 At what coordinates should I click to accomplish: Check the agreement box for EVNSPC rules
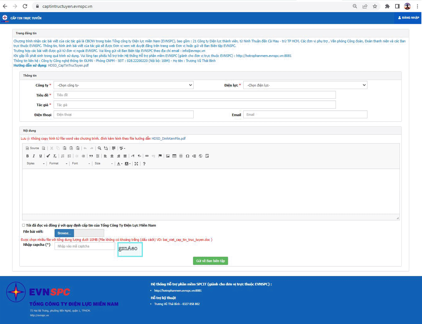(23, 225)
